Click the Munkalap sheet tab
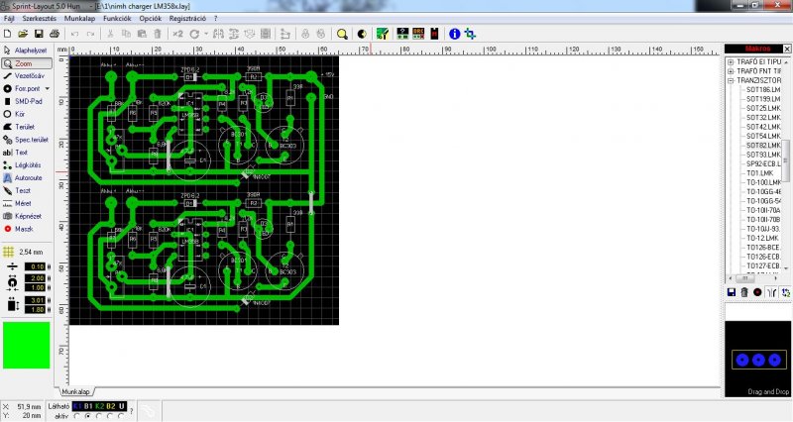This screenshot has width=793, height=422. click(76, 391)
